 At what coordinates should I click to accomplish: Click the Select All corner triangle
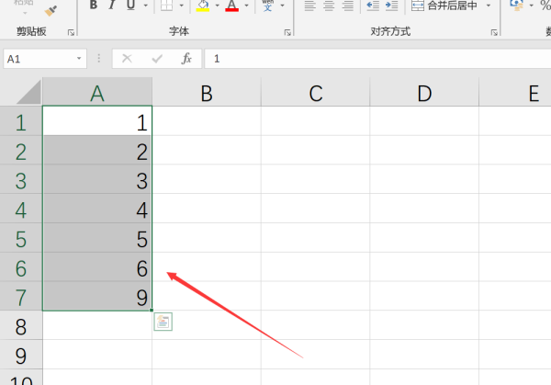click(28, 92)
